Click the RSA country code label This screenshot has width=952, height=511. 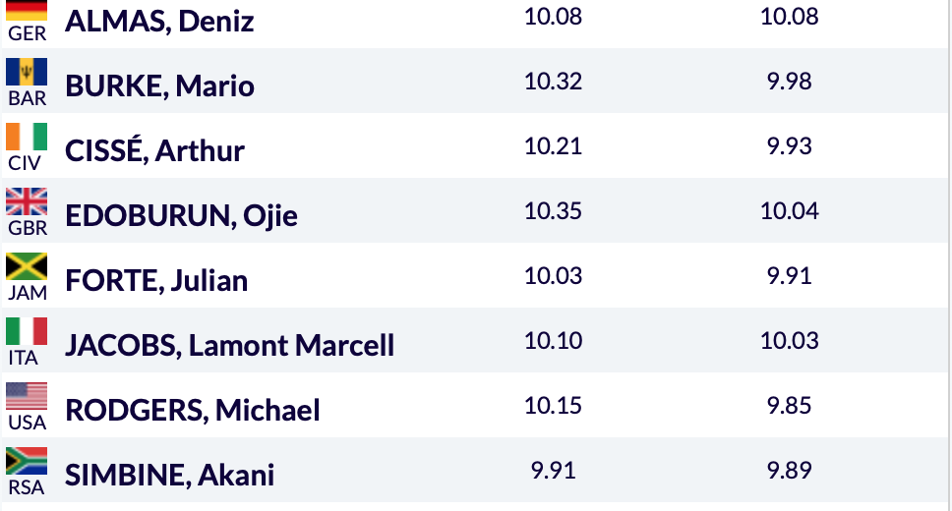click(x=27, y=487)
